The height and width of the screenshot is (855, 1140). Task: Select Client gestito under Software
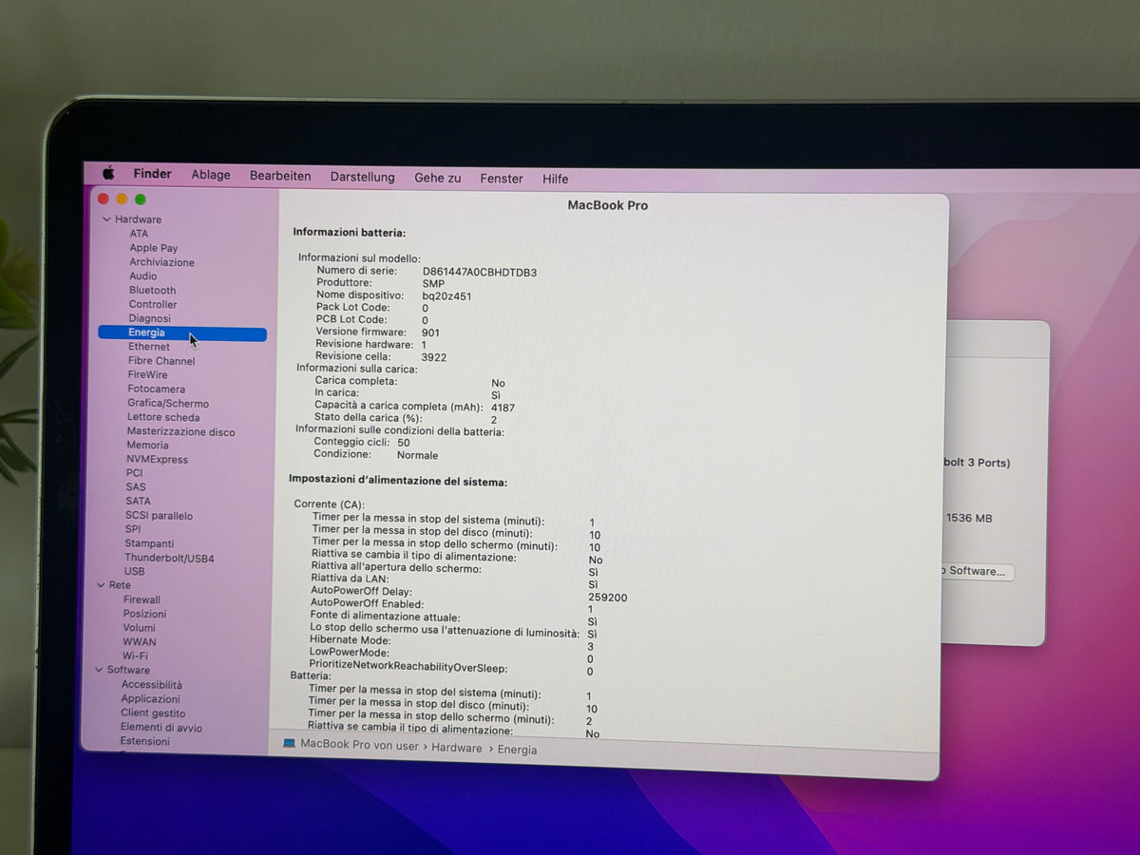point(153,713)
